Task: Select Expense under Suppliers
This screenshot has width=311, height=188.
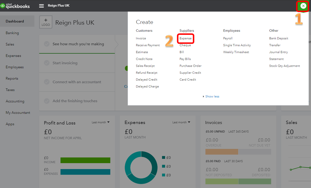Action: (186, 38)
